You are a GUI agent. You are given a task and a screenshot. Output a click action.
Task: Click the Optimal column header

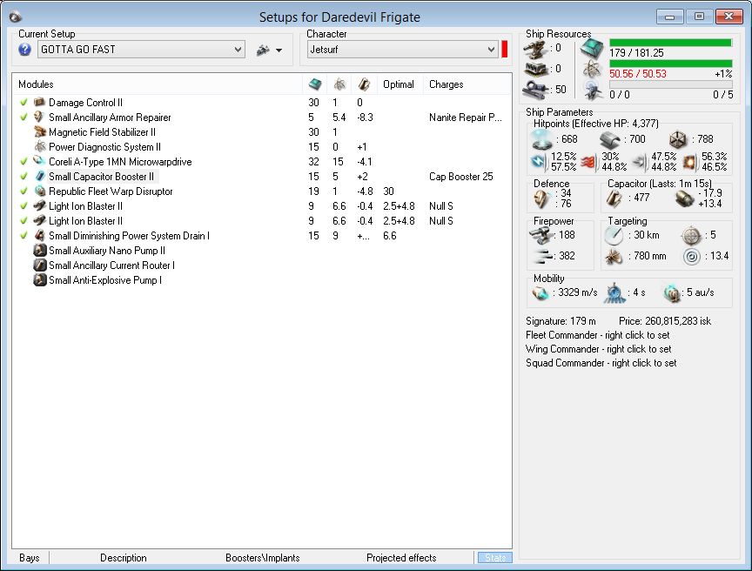[x=398, y=84]
